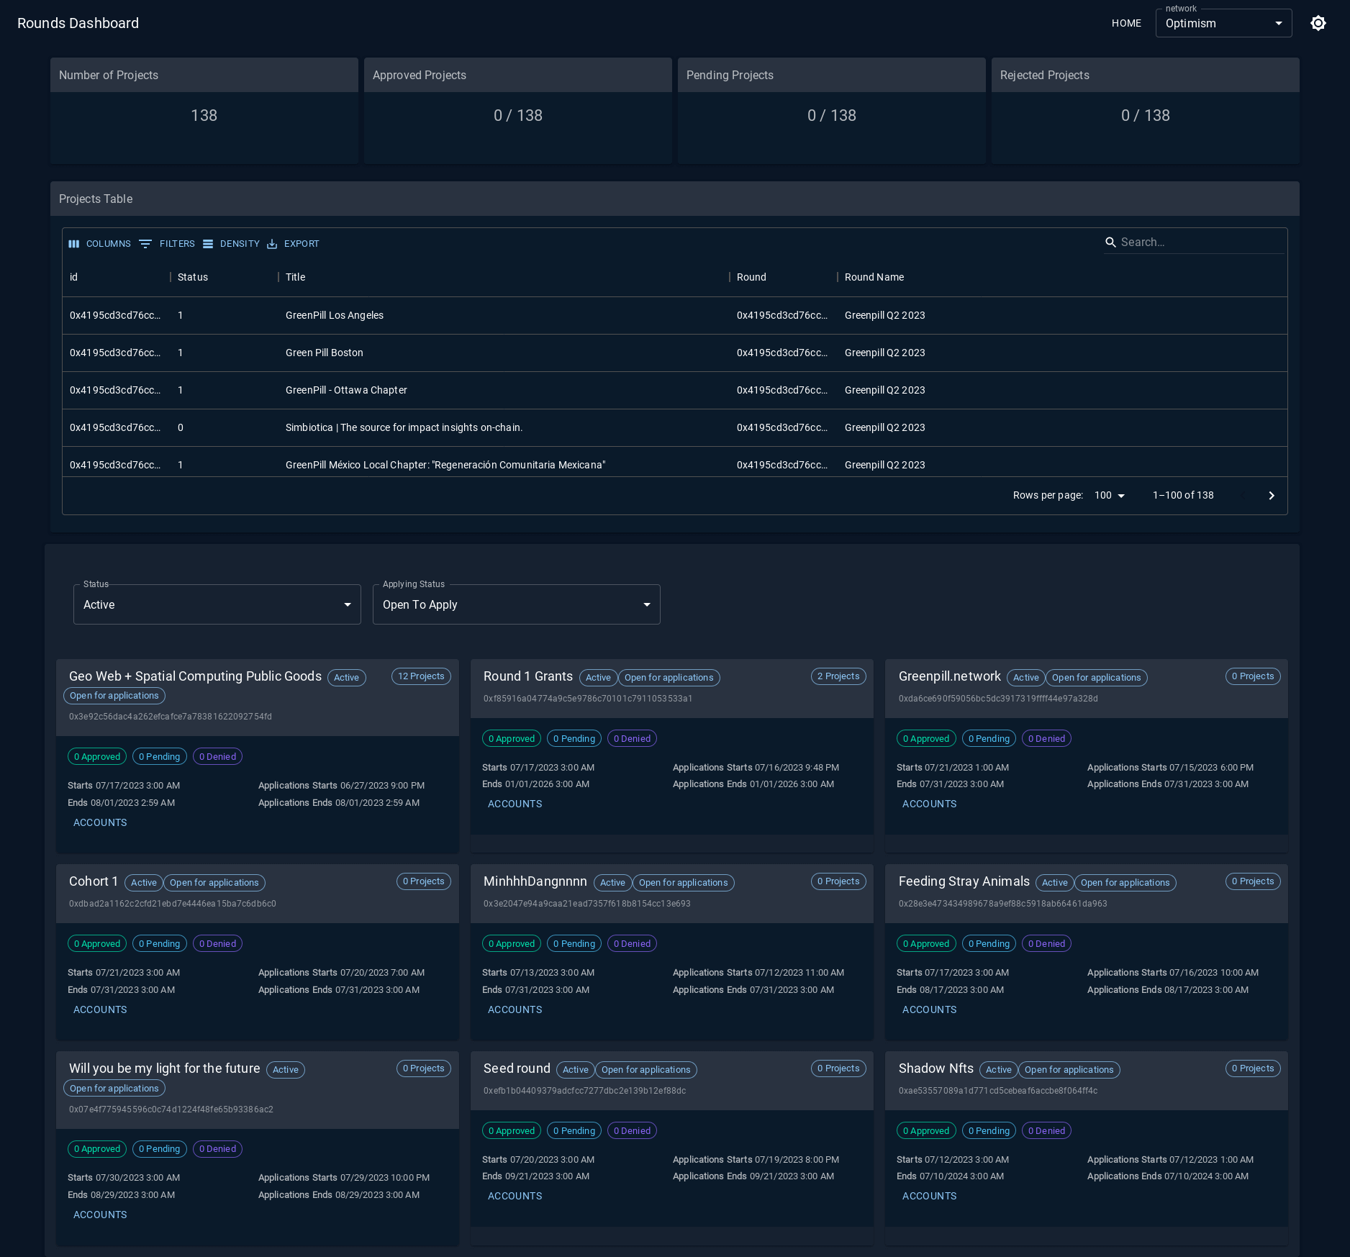Screen dimensions: 1350x1257
Task: Click 0 Pending chip on Seed round card
Action: (x=574, y=1130)
